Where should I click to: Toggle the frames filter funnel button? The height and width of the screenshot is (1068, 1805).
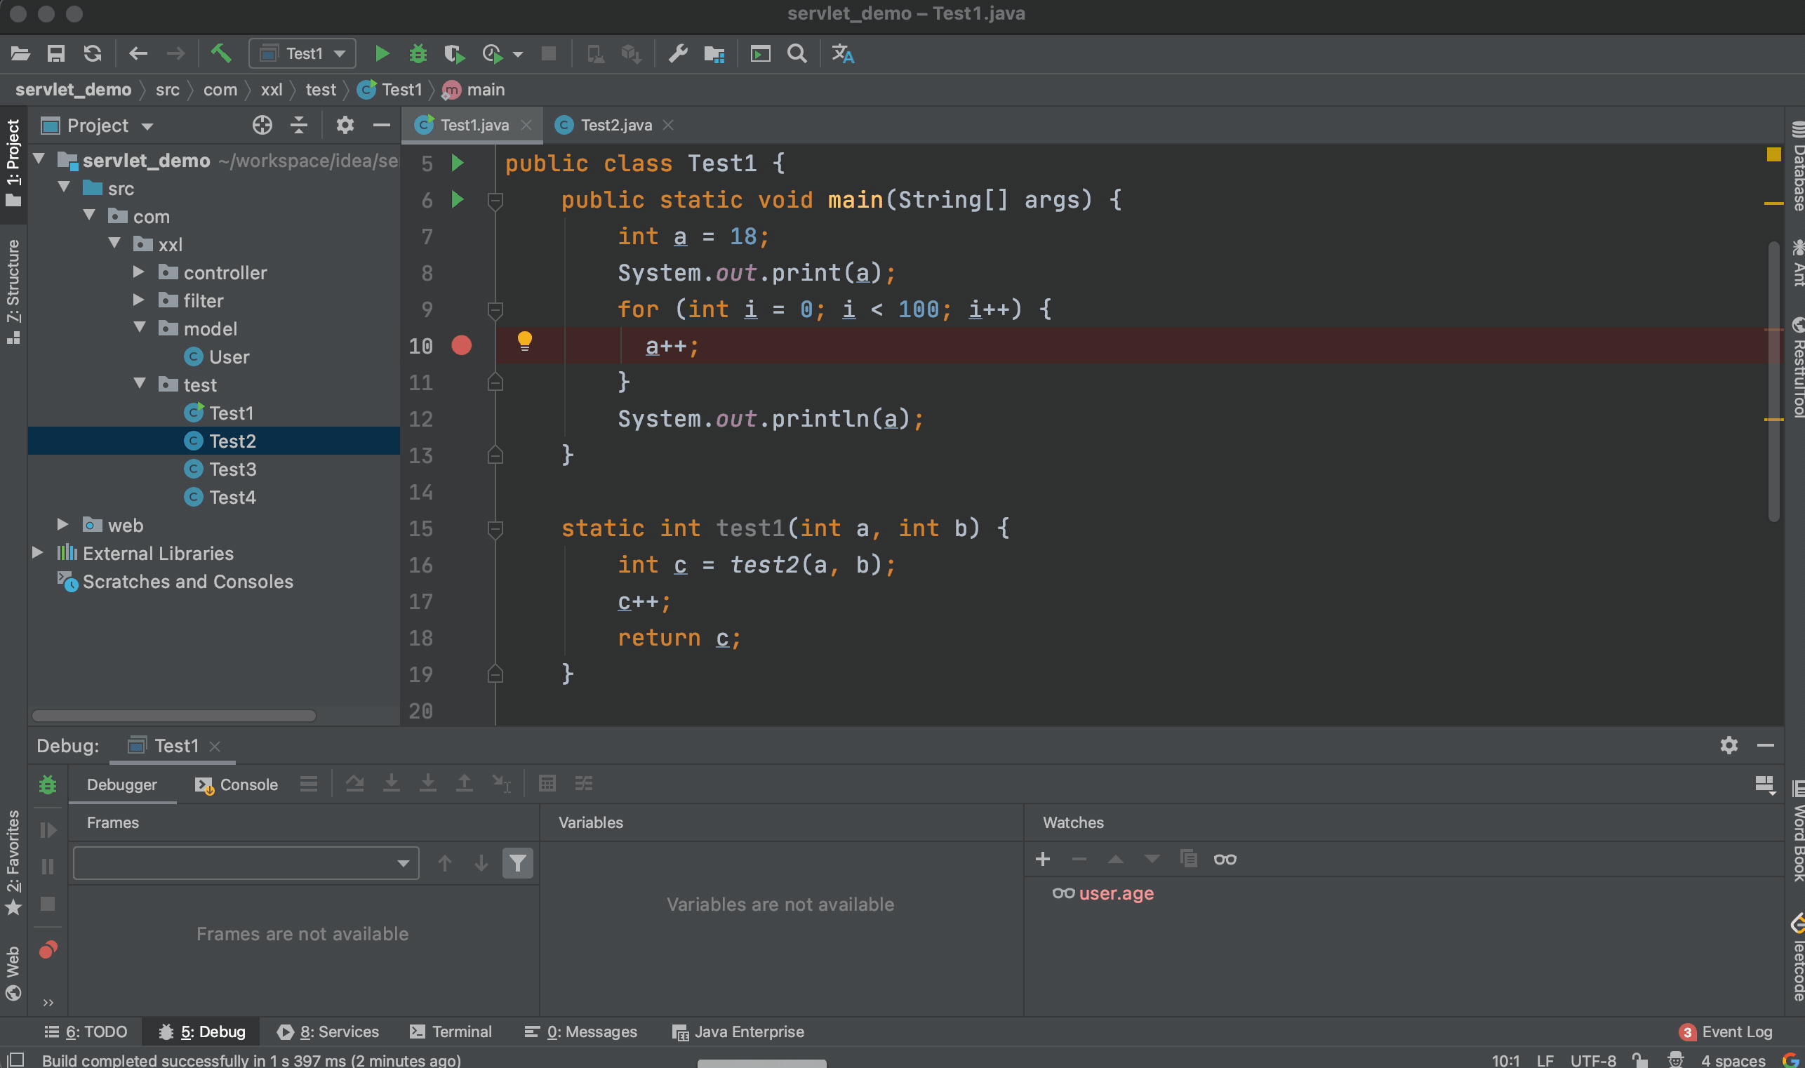coord(517,863)
